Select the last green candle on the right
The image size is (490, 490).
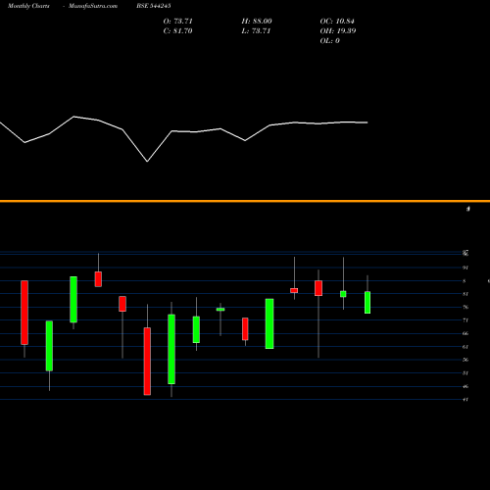click(367, 302)
